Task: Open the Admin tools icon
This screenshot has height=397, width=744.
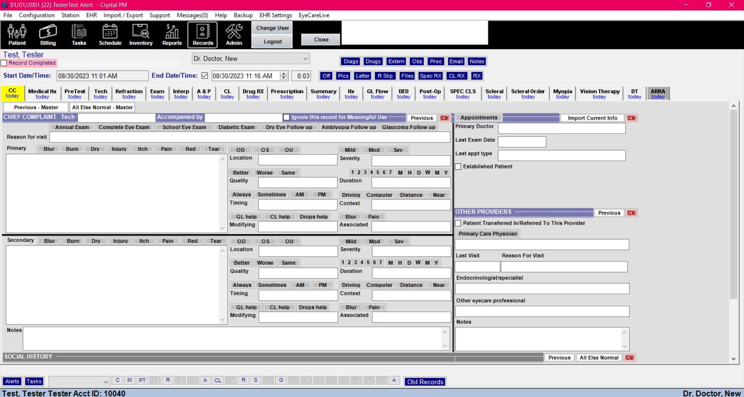Action: tap(234, 35)
